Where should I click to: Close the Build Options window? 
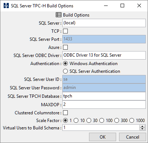[x=139, y=6]
